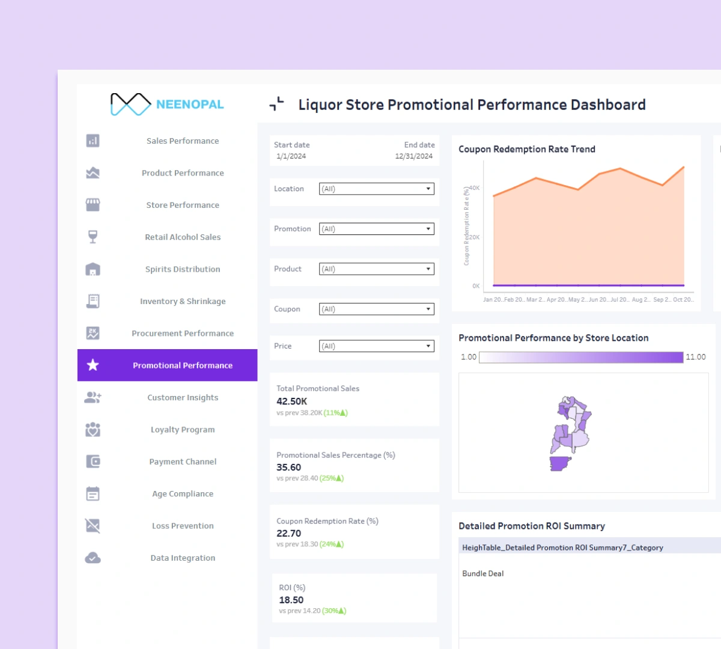Click the Customer Insights people icon
This screenshot has width=721, height=649.
tap(93, 397)
